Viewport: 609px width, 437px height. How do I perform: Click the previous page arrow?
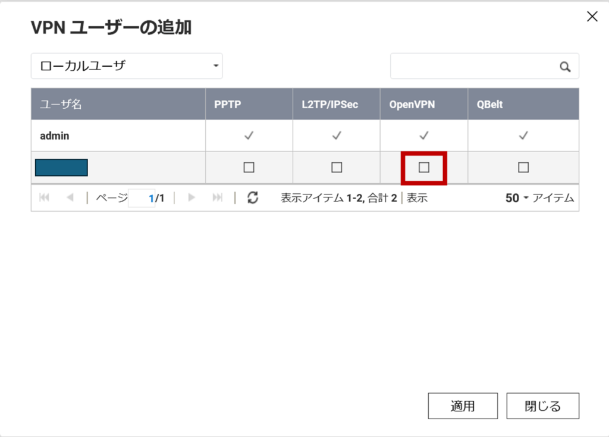(x=70, y=198)
